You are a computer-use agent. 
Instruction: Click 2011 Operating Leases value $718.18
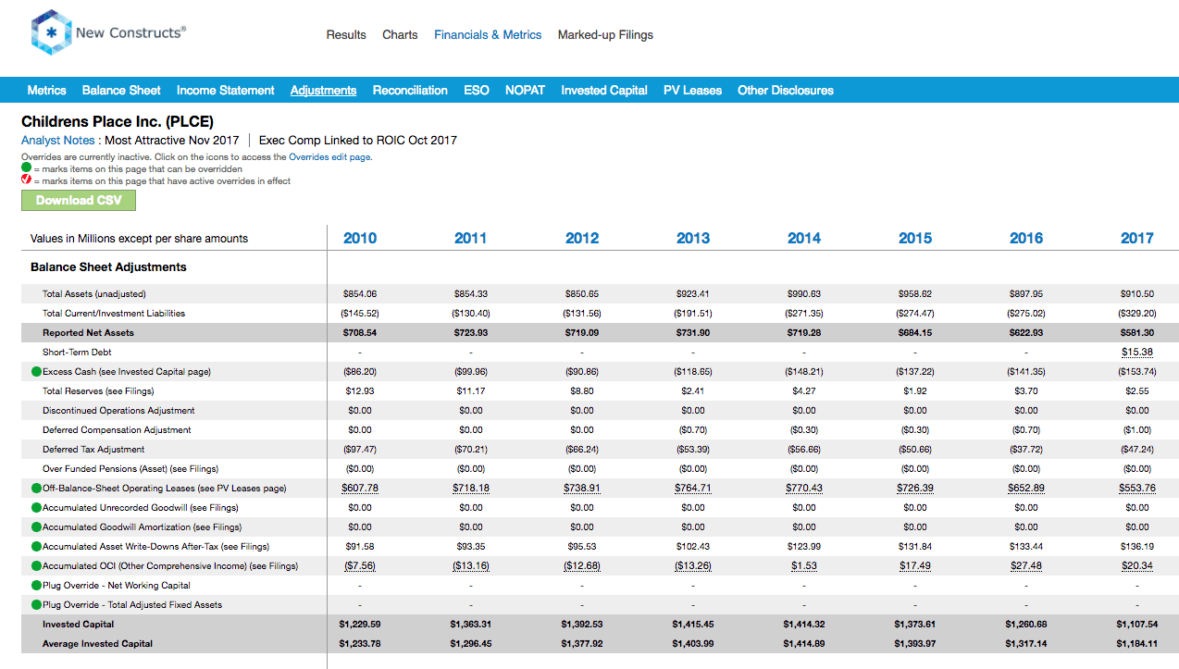coord(471,489)
